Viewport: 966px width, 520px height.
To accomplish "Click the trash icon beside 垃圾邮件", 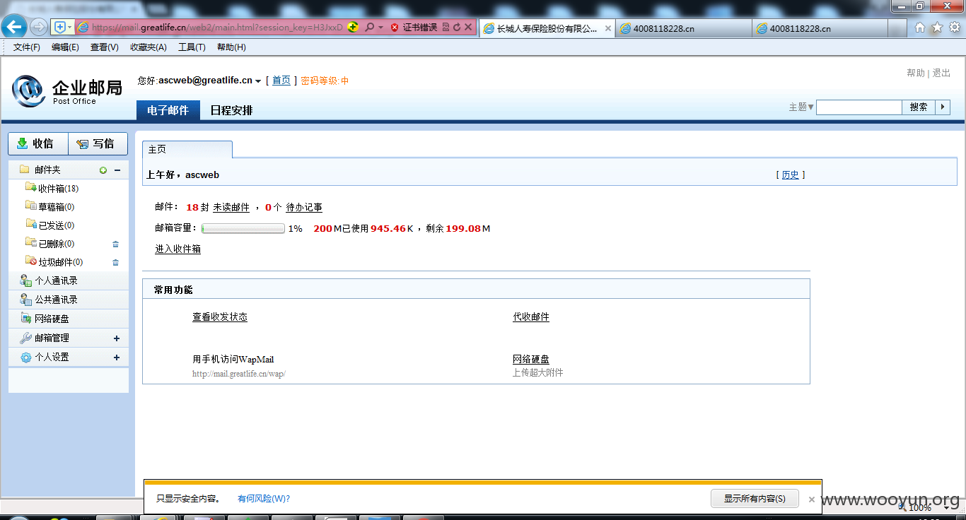I will 115,263.
